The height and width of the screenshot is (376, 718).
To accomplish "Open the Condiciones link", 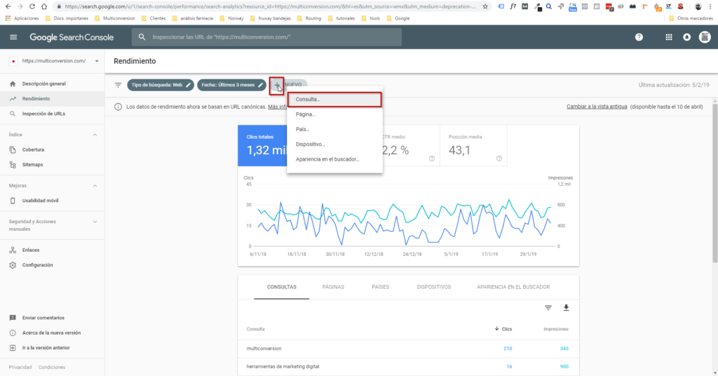I will click(52, 368).
